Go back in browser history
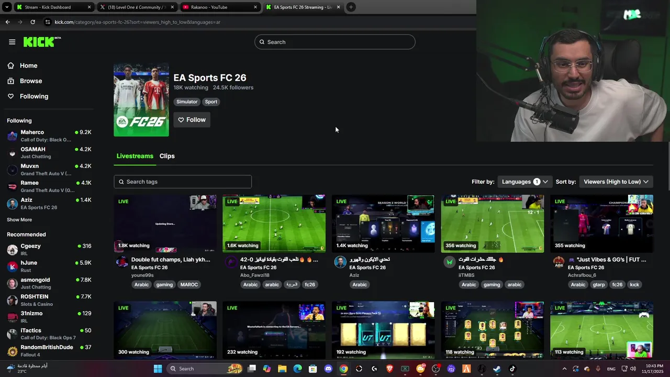Viewport: 670px width, 377px height. (x=7, y=22)
